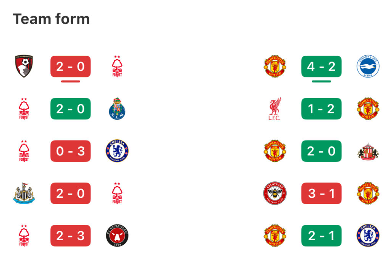The image size is (391, 263).
Task: Open the Forest vs Midtjylland 2 - 3 result
Action: pos(71,236)
